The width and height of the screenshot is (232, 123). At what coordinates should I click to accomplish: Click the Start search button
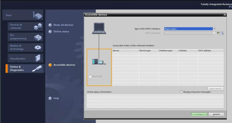(216, 88)
